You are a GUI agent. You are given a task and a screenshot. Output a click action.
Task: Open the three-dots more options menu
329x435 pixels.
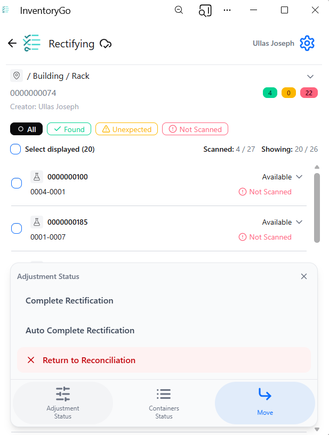pyautogui.click(x=227, y=10)
